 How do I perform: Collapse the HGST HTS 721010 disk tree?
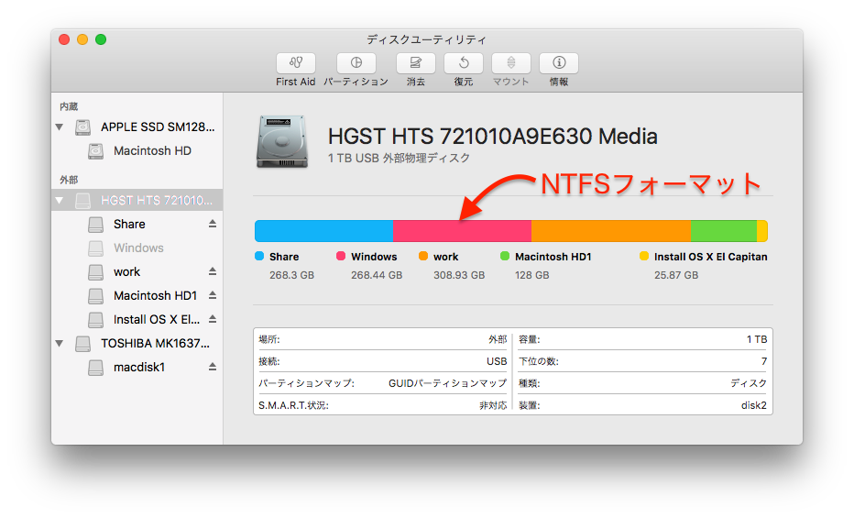click(60, 201)
